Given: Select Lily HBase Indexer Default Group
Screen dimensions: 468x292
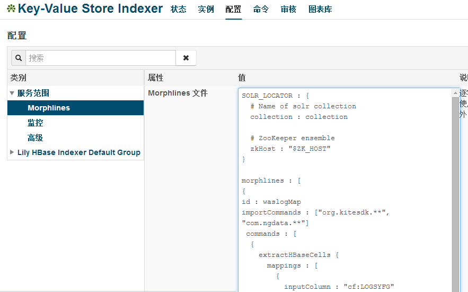Looking at the screenshot, I should coord(79,152).
